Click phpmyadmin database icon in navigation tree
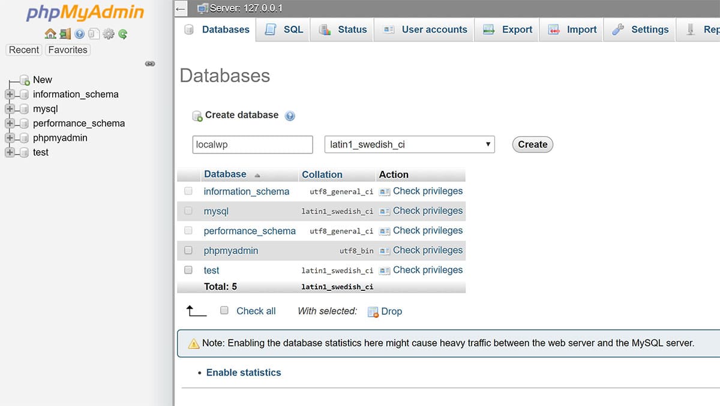 pyautogui.click(x=24, y=138)
